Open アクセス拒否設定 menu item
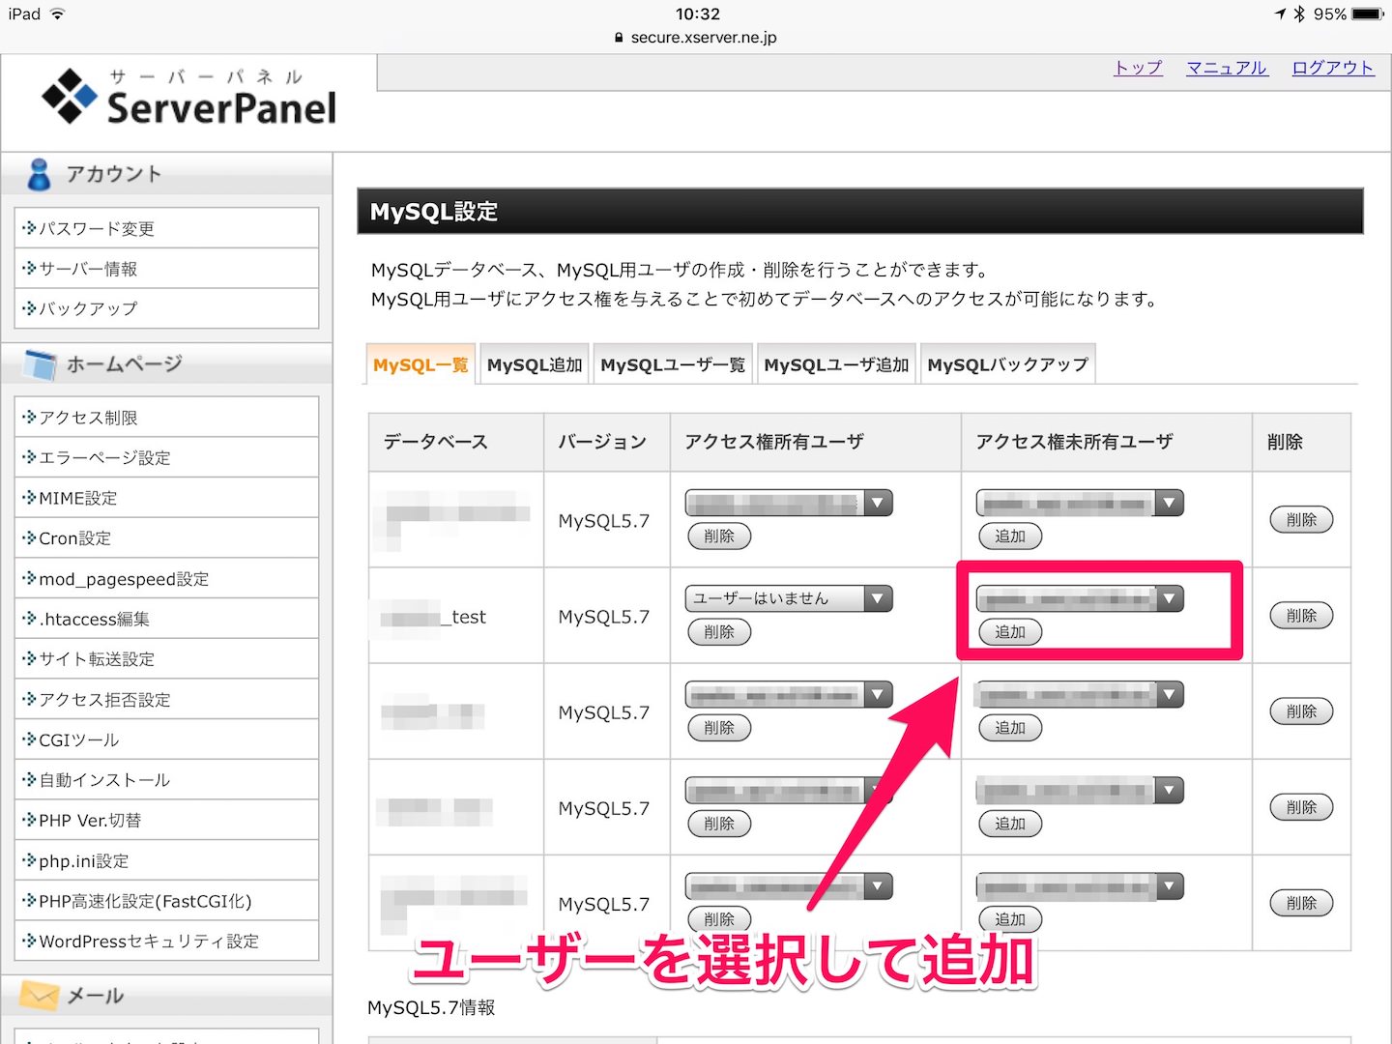Viewport: 1392px width, 1044px height. [166, 700]
